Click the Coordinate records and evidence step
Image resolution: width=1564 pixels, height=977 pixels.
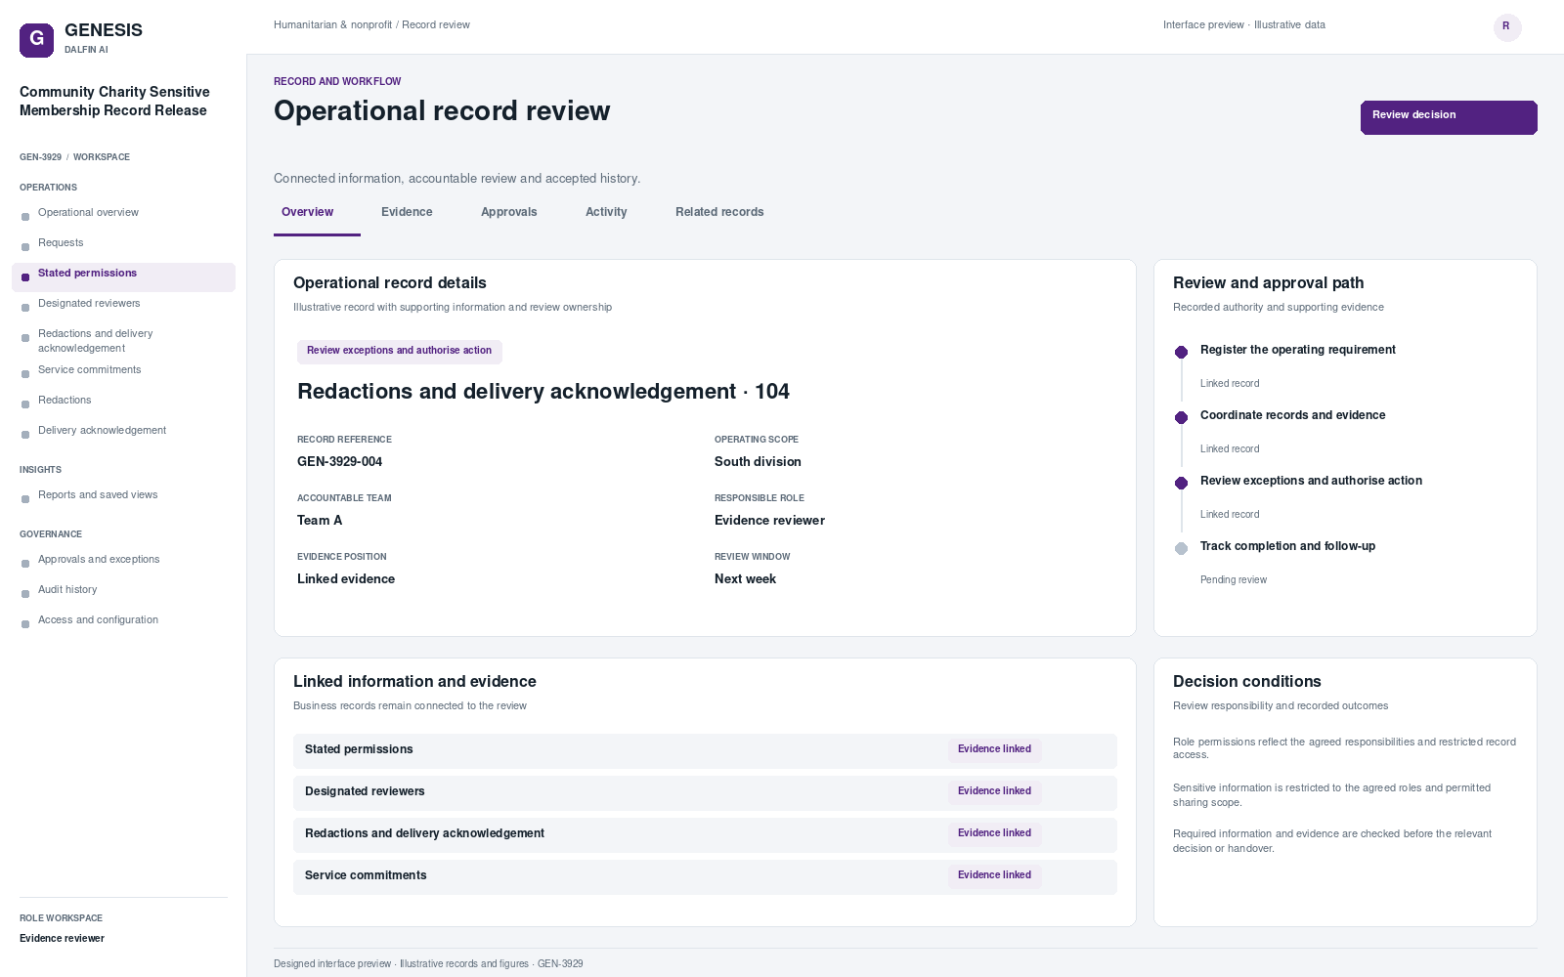click(x=1292, y=415)
